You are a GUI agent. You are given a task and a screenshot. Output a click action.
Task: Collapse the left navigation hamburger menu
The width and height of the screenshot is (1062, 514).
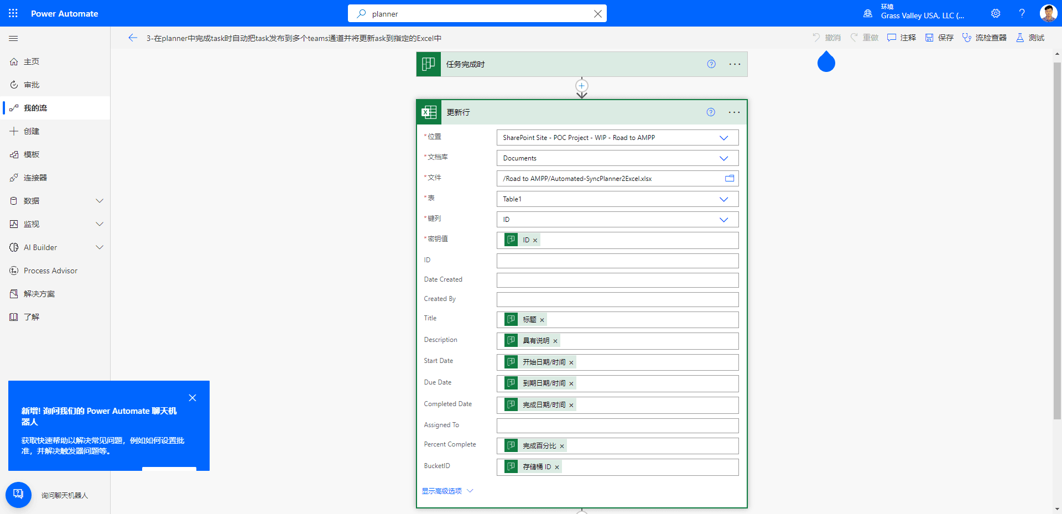[14, 38]
